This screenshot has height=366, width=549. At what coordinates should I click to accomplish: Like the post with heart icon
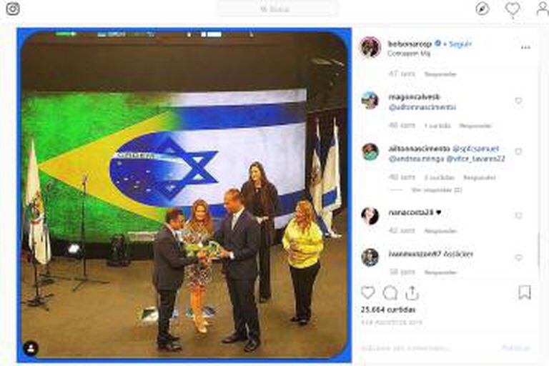point(368,292)
